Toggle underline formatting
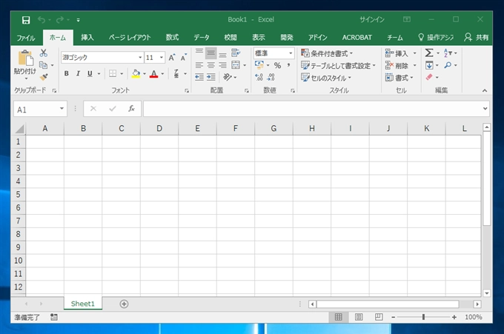This screenshot has width=504, height=334. [x=90, y=73]
